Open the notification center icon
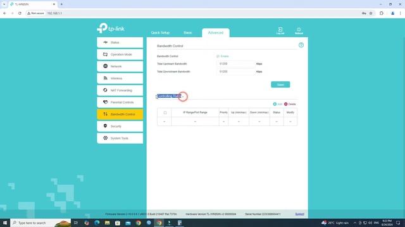405x227 pixels. (398, 223)
